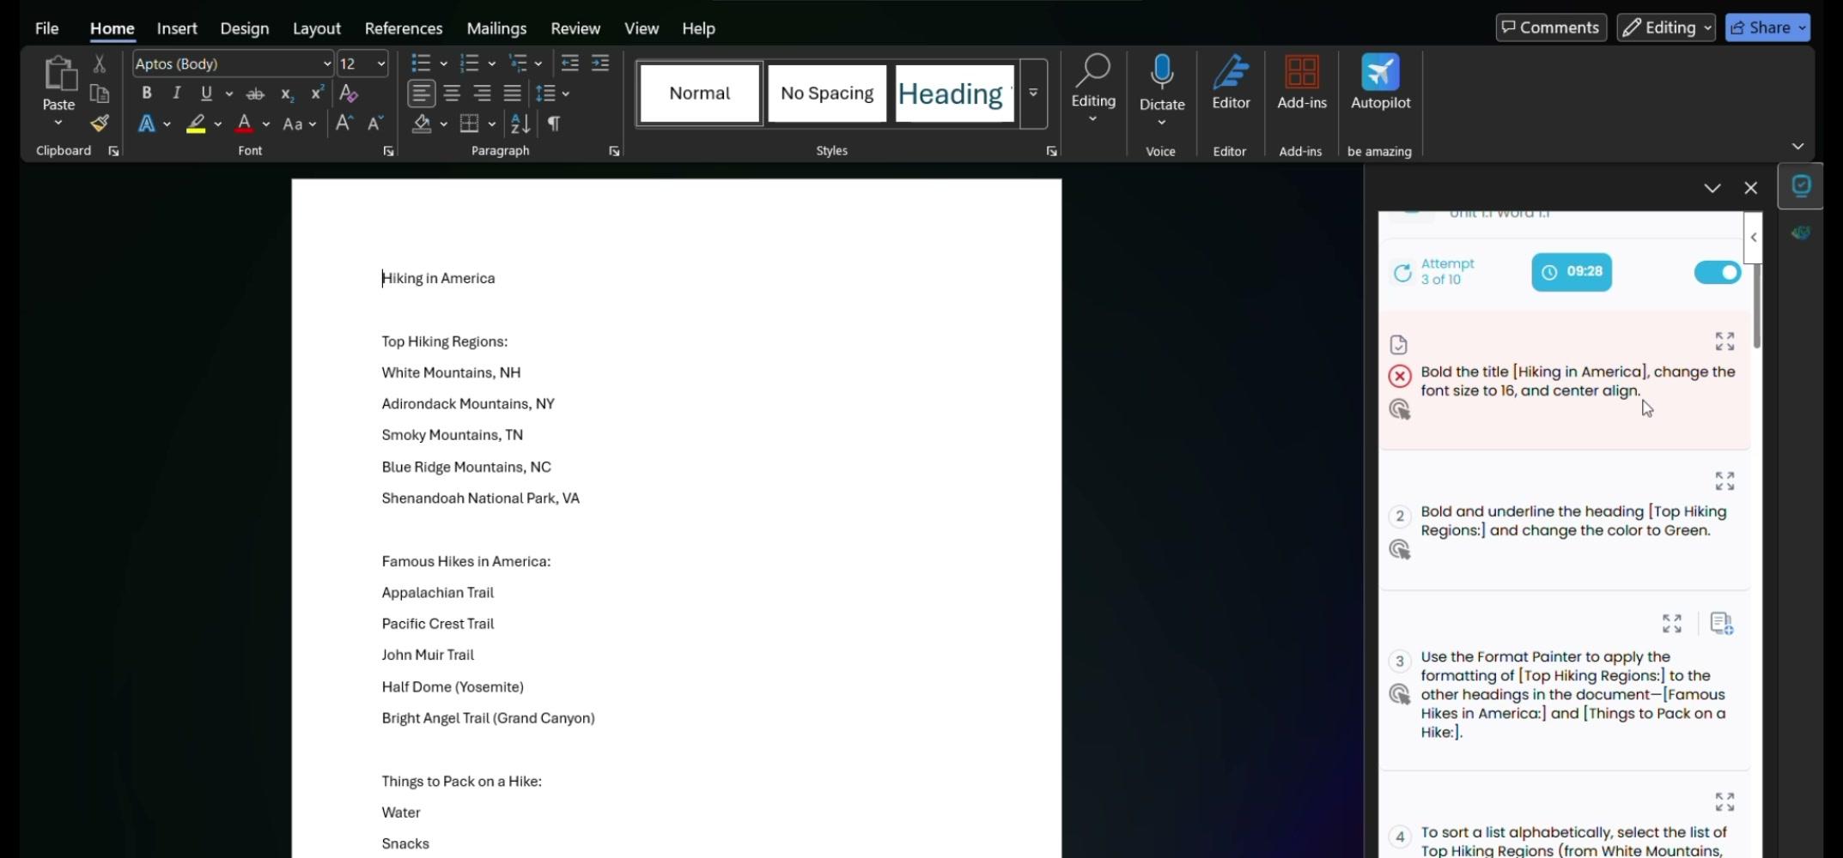1843x858 pixels.
Task: Open the Comments button
Action: click(x=1550, y=27)
